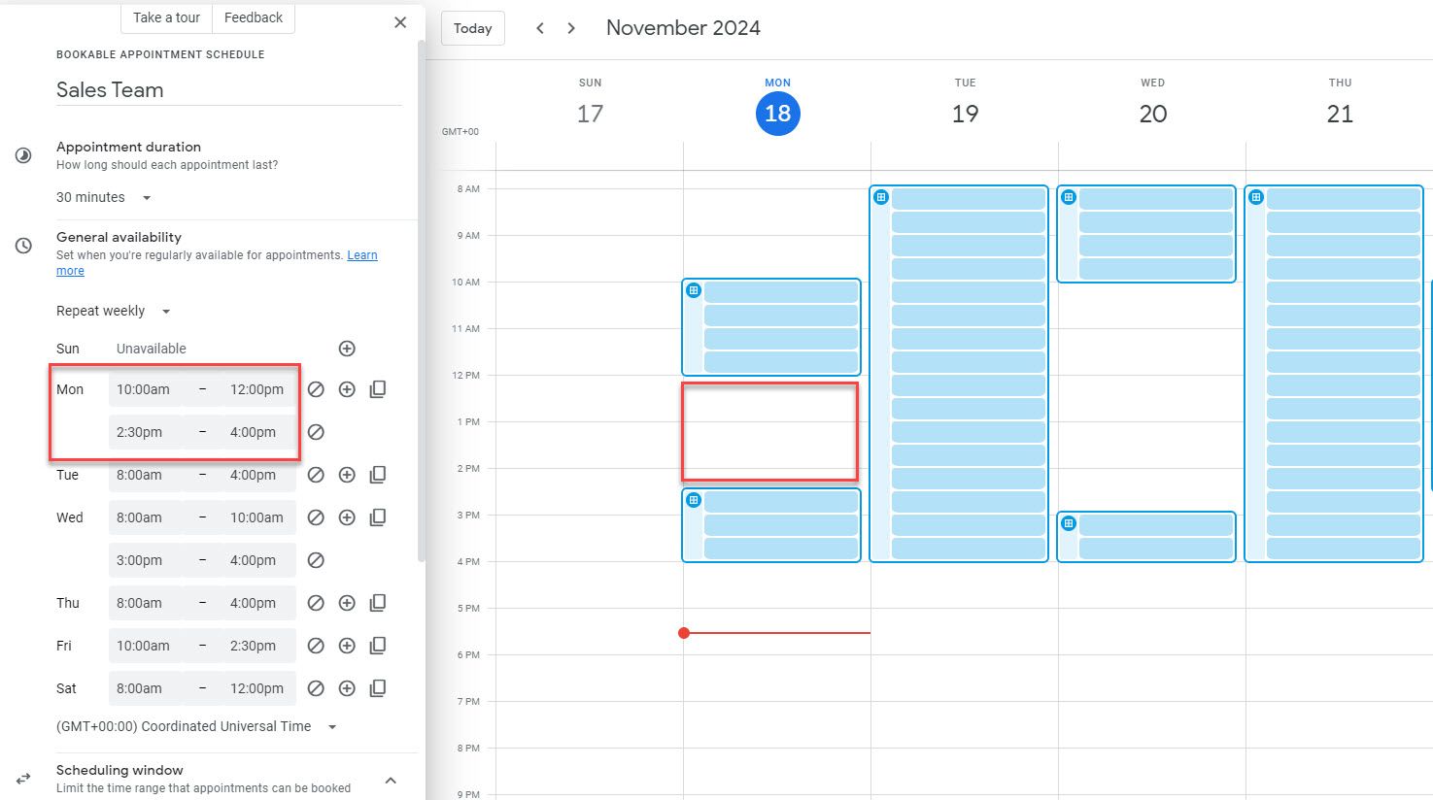The width and height of the screenshot is (1433, 800).
Task: Change the Repeat weekly setting
Action: (113, 311)
